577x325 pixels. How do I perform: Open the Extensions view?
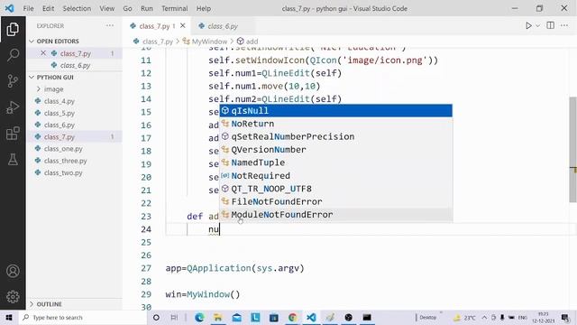[x=13, y=134]
